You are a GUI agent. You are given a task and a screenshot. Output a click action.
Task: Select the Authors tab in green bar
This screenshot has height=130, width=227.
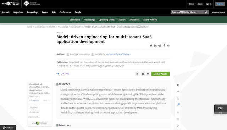[122, 20]
